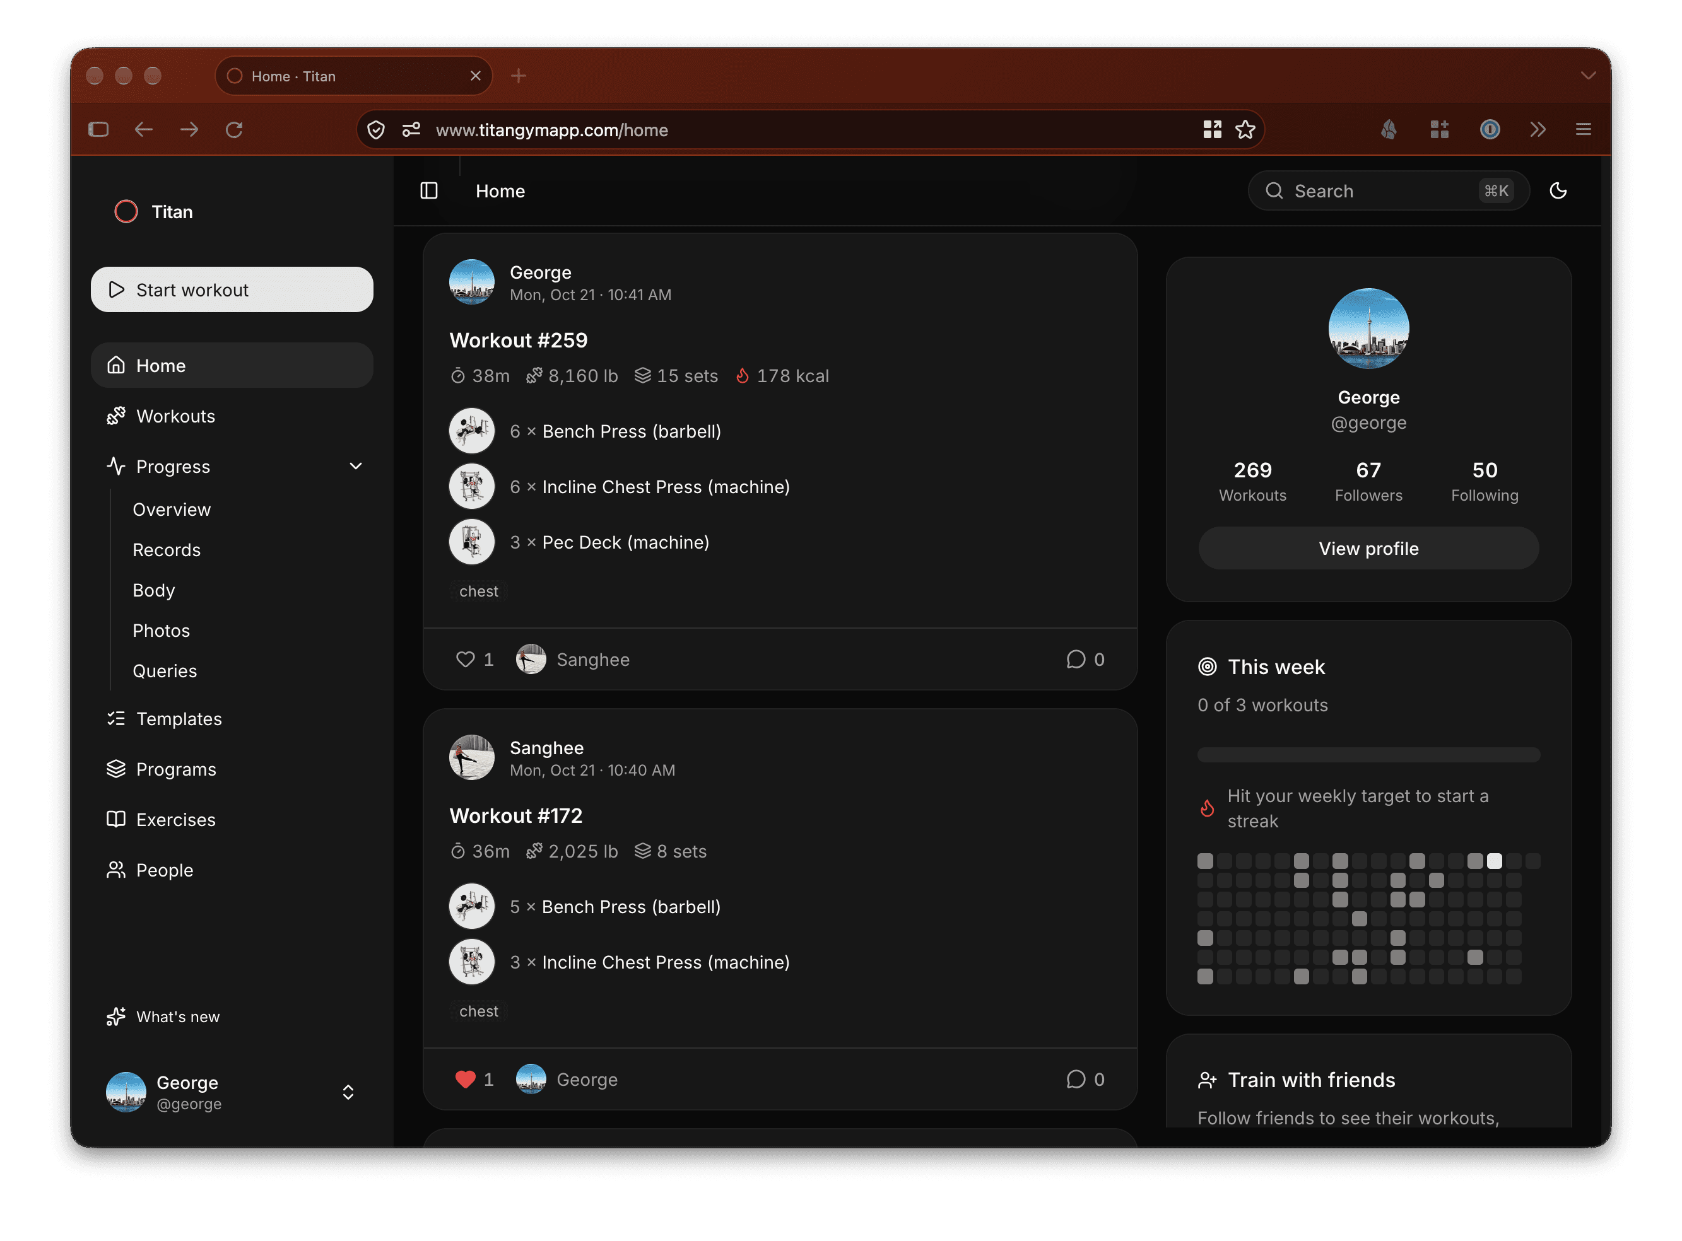The image size is (1682, 1241).
Task: Click the brightest activity heatmap square
Action: (x=1495, y=861)
